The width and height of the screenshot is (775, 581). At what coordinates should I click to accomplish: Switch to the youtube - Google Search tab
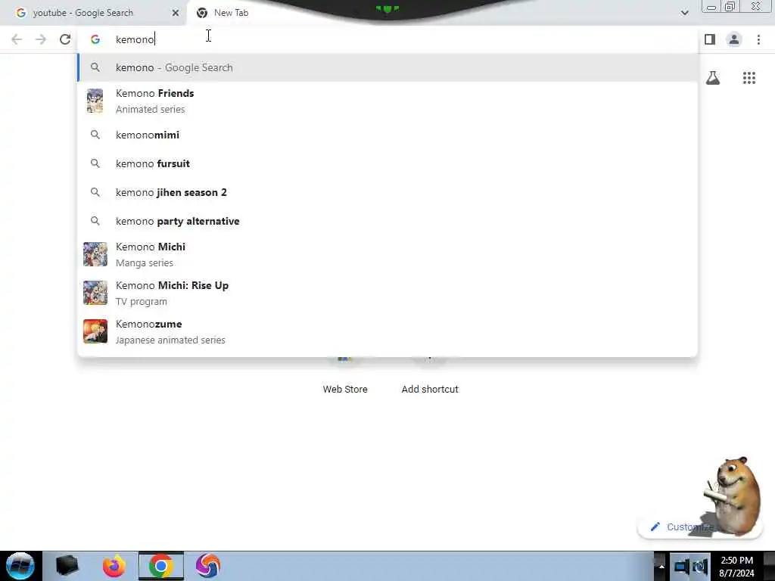click(94, 13)
